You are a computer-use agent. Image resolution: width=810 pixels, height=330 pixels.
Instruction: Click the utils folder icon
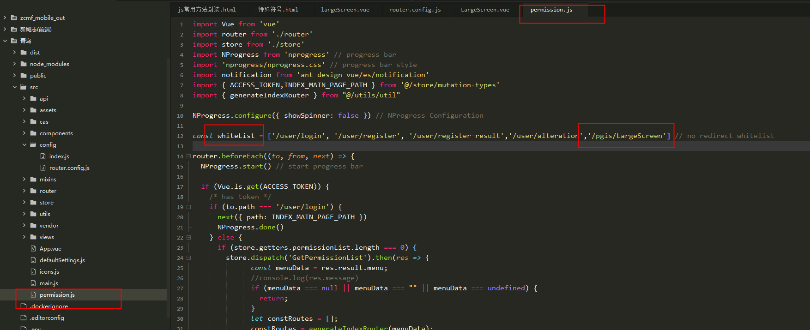pos(33,214)
